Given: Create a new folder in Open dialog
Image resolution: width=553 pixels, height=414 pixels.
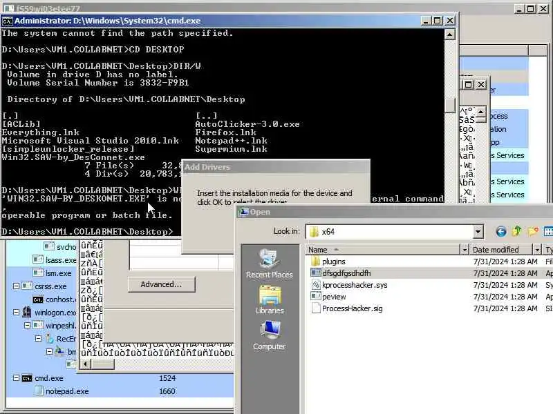Looking at the screenshot, I should pos(533,231).
